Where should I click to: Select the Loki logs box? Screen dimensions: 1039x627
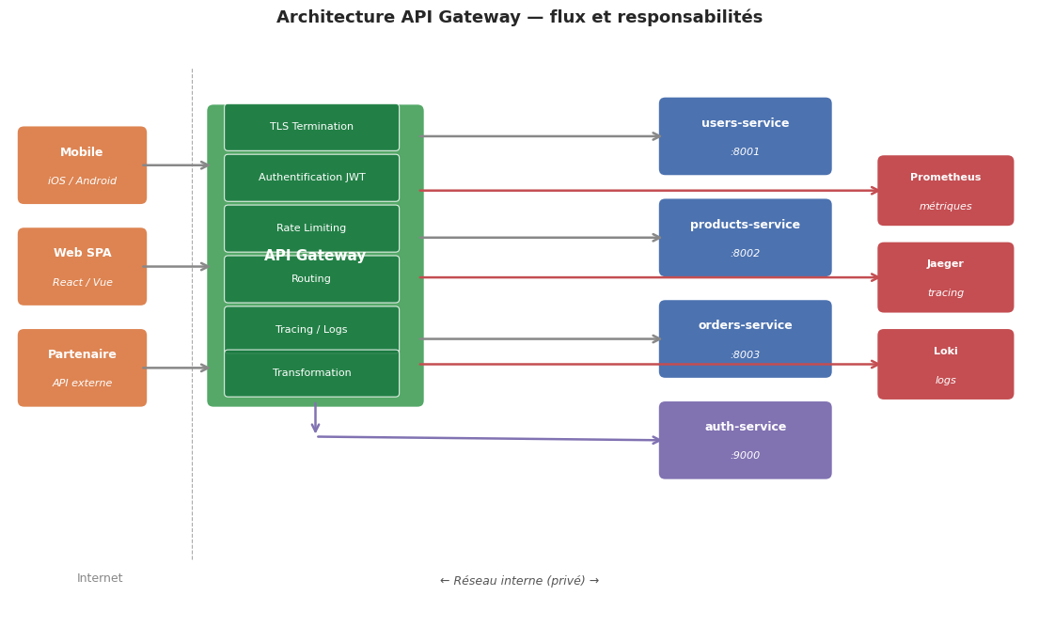(x=945, y=365)
